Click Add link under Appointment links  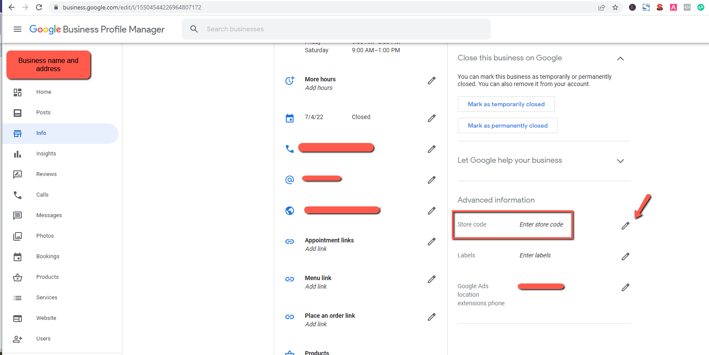tap(316, 249)
